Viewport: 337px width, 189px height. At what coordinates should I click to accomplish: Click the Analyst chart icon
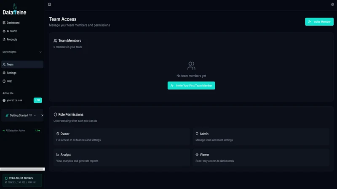click(x=58, y=155)
